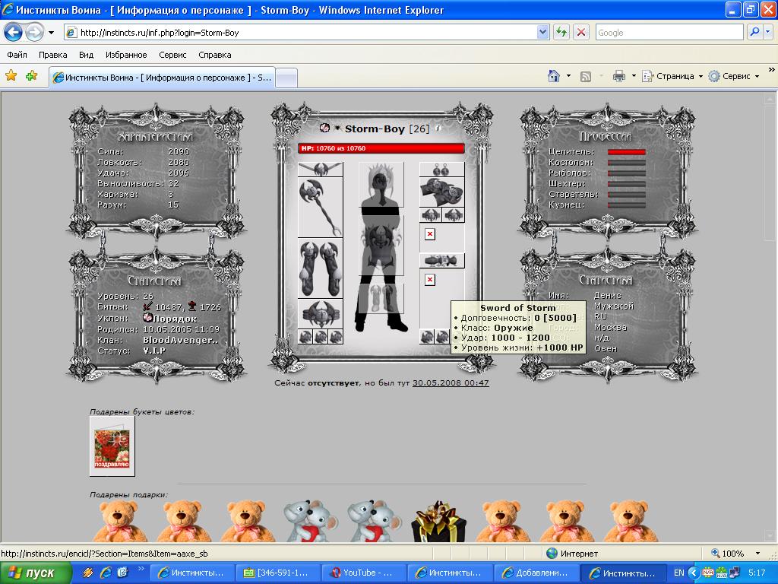The height and width of the screenshot is (584, 778).
Task: Click the long horizontal item between the broken images
Action: pyautogui.click(x=442, y=260)
